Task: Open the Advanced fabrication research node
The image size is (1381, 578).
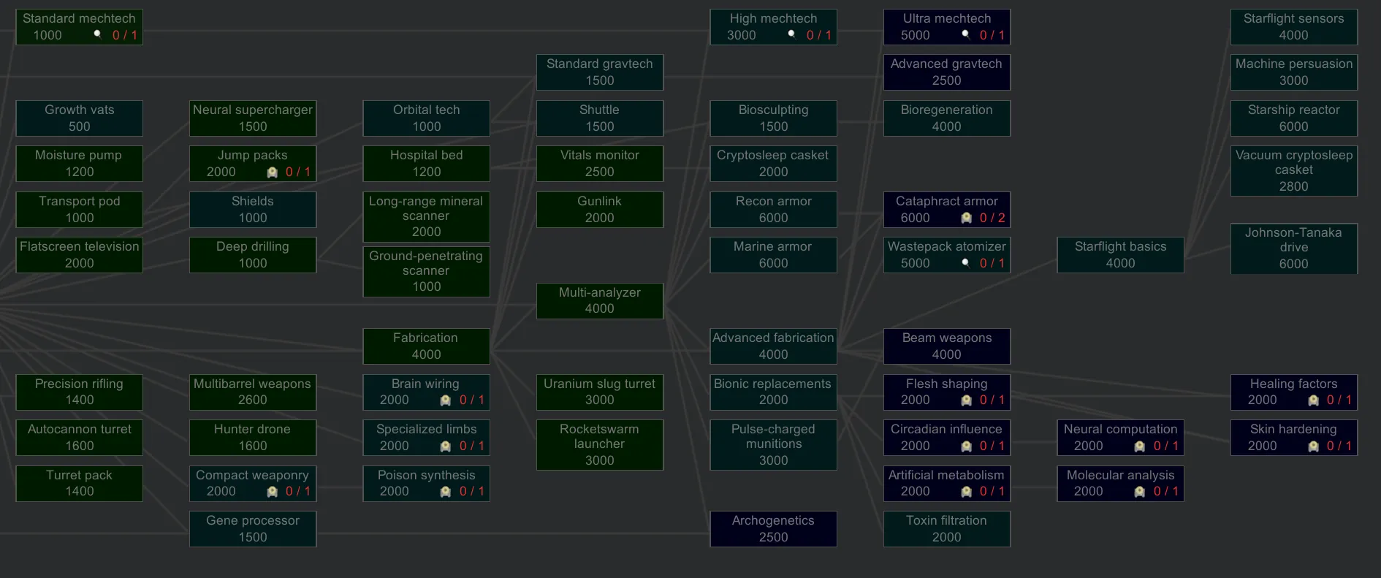Action: coord(773,346)
